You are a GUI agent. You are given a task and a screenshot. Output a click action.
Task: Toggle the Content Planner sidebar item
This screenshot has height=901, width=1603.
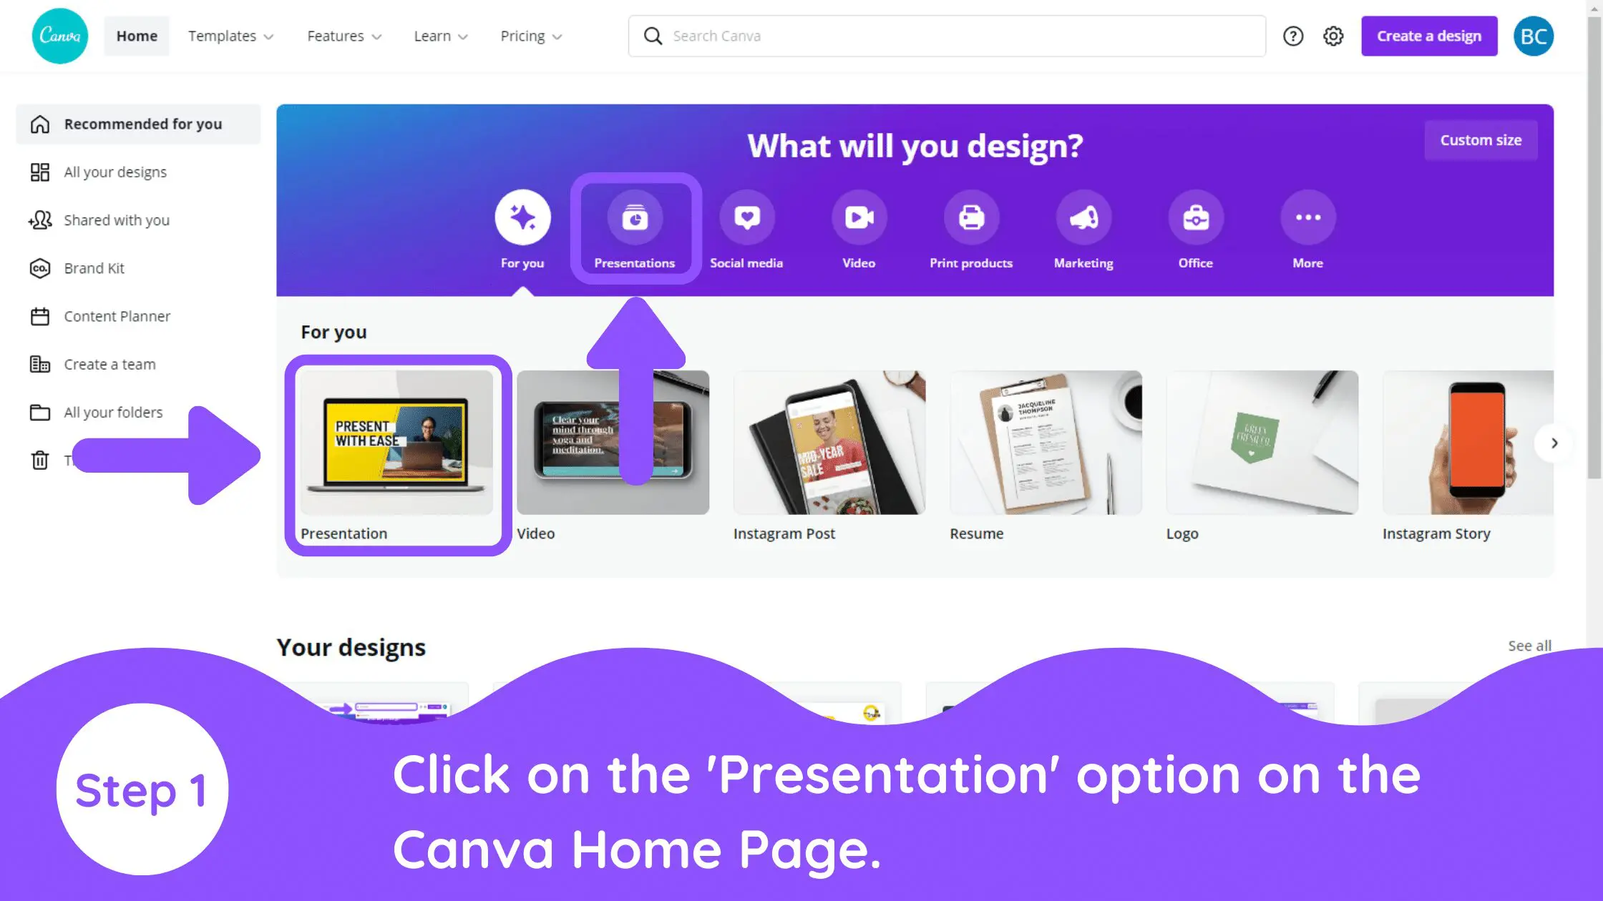click(x=117, y=316)
